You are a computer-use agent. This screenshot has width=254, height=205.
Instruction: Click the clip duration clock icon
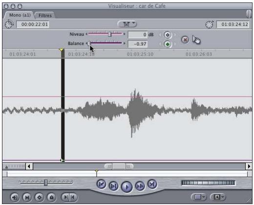(9, 24)
